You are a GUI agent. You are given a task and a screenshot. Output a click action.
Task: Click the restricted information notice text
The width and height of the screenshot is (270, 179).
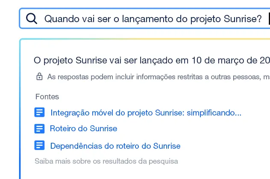(x=158, y=77)
